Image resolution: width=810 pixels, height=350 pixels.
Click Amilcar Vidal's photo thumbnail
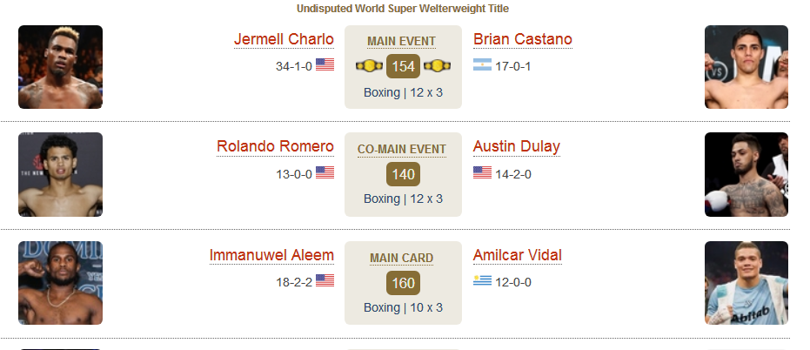[x=746, y=283]
